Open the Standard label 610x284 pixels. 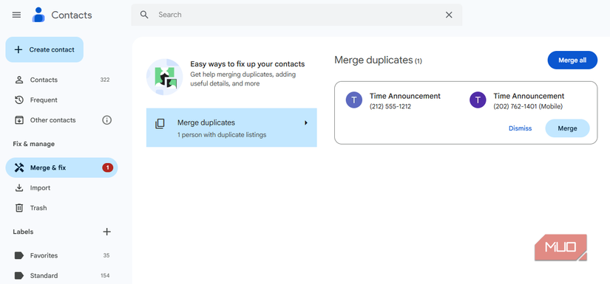(61, 276)
